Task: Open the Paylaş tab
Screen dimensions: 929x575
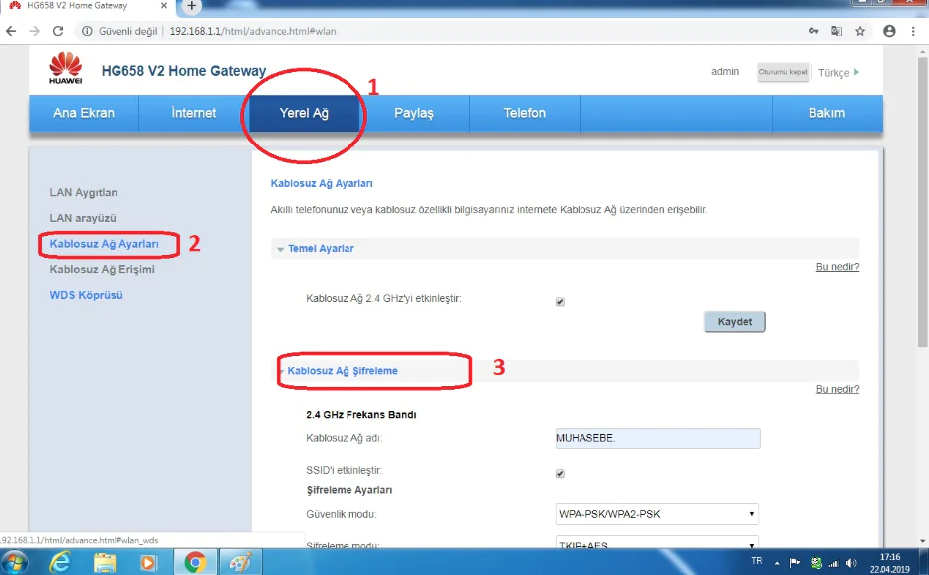Action: (x=414, y=113)
